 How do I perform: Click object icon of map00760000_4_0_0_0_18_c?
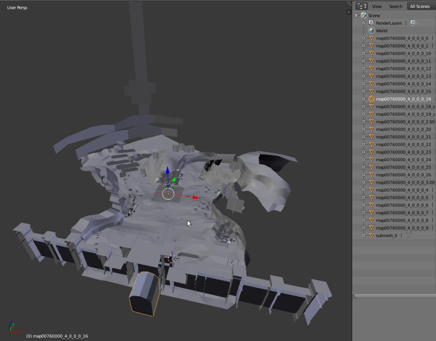(371, 106)
